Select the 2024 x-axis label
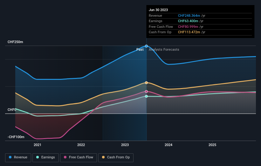 tap(168, 145)
